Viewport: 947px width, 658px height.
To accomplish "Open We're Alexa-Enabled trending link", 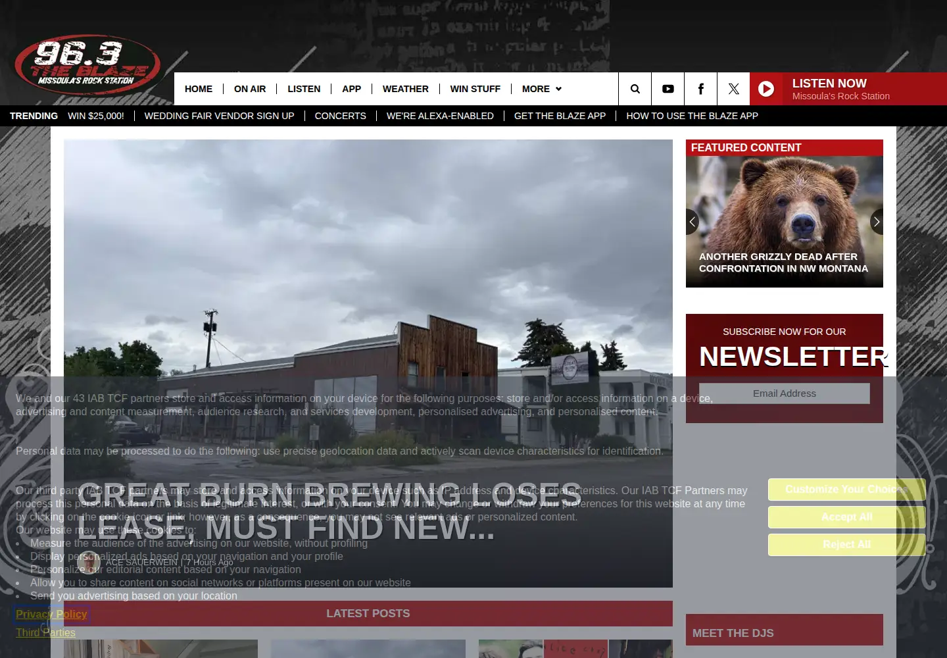I will (x=440, y=116).
